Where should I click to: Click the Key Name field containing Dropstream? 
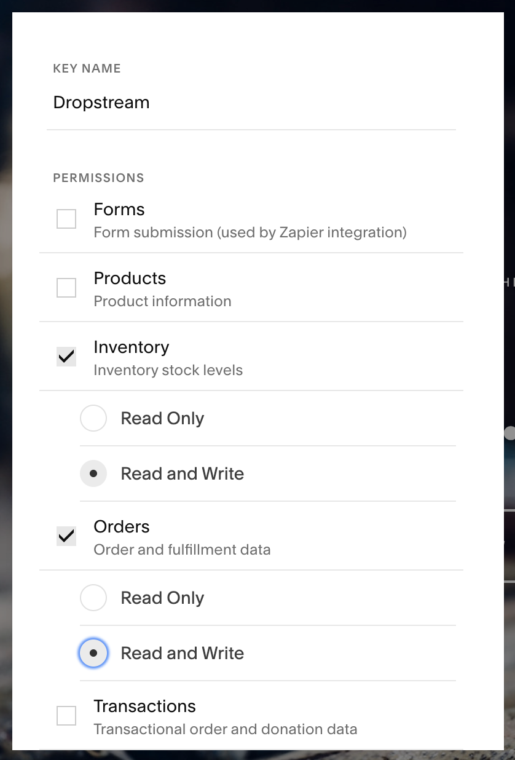(251, 103)
